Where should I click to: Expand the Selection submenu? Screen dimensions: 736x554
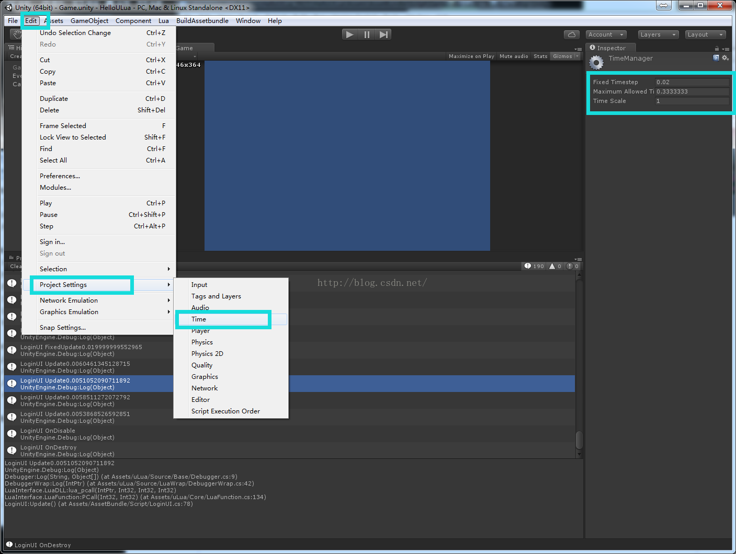point(98,269)
